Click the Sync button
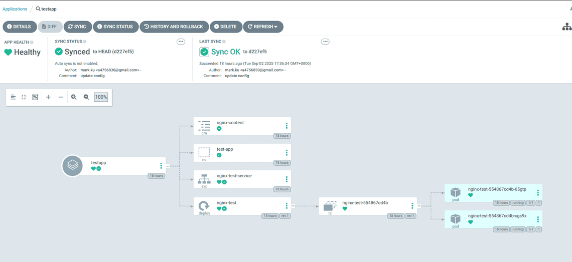 [77, 27]
